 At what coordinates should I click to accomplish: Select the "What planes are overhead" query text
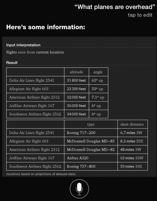(115, 7)
